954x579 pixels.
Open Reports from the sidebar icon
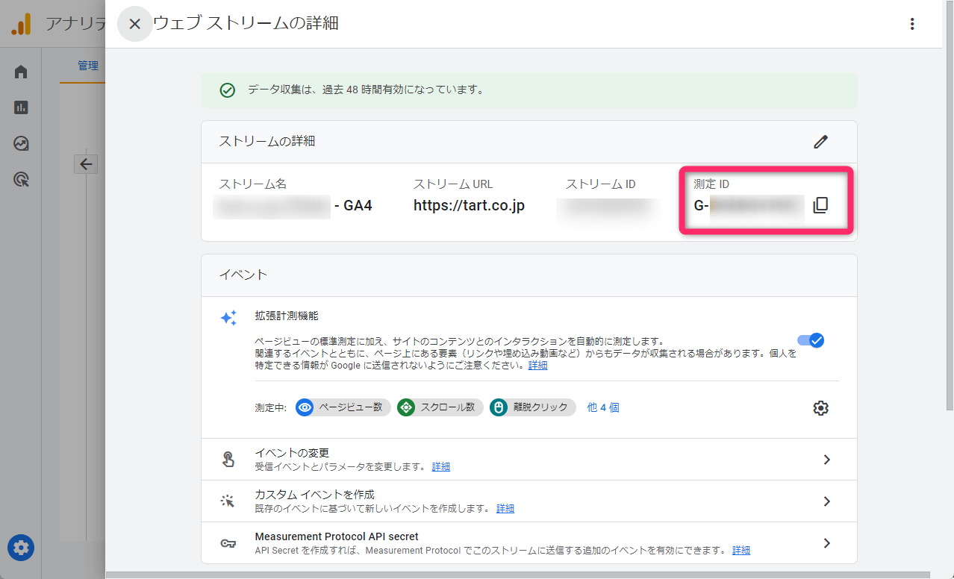20,107
